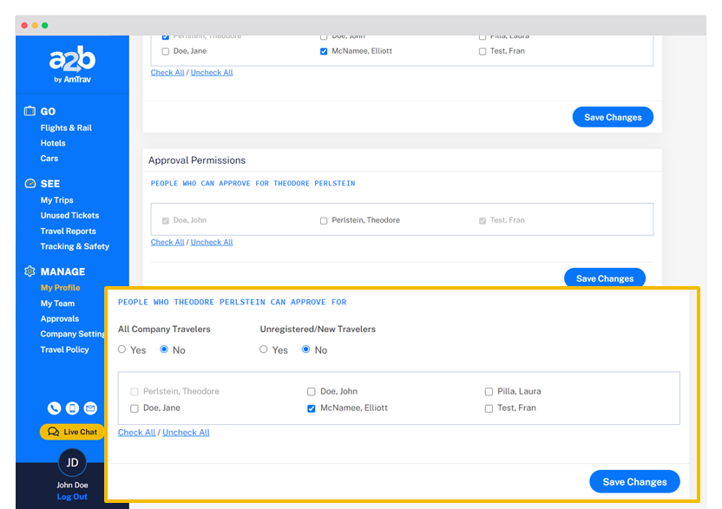Viewport: 722px width, 509px height.
Task: Open My Team under MANAGE
Action: pyautogui.click(x=57, y=303)
